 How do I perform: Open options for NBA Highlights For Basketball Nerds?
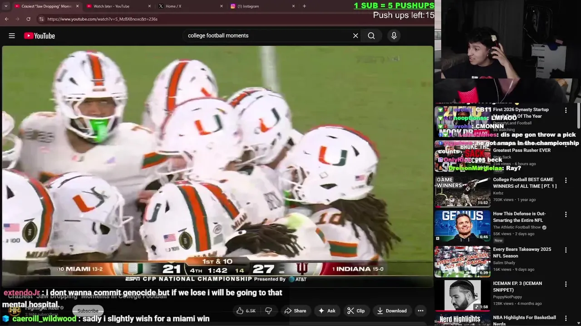pos(566,319)
